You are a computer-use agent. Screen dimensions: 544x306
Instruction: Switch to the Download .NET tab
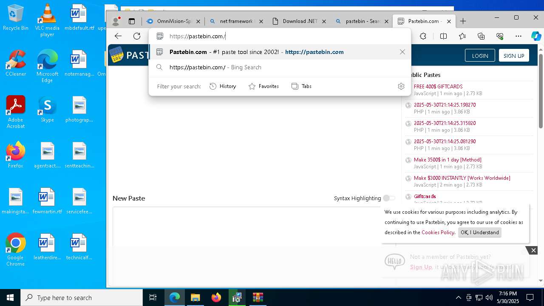coord(299,21)
